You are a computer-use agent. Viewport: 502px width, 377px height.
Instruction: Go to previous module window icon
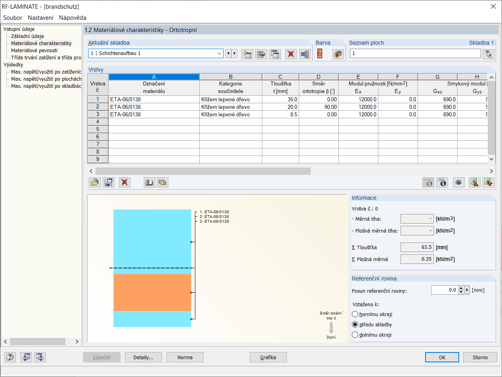click(x=26, y=357)
